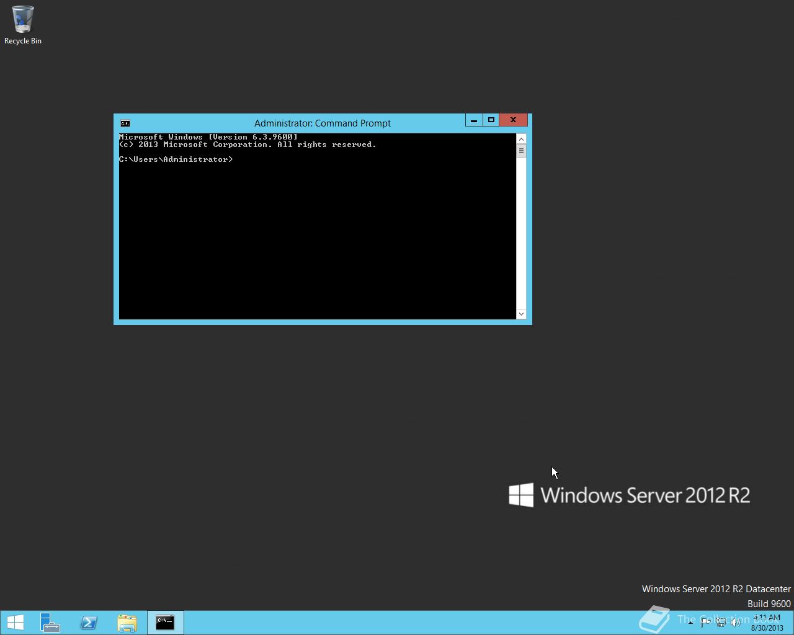Image resolution: width=794 pixels, height=635 pixels.
Task: Click console scrollbar up arrow
Action: [x=521, y=139]
